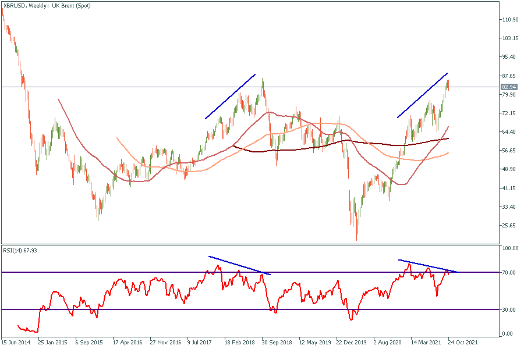Viewport: 524px width, 349px height.
Task: Click the 64.40 price axis label
Action: tap(509, 132)
